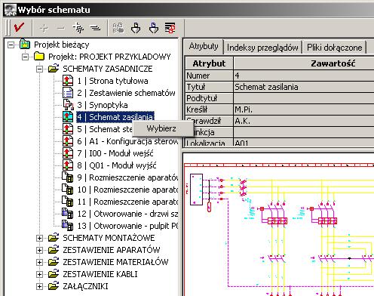Viewport: 374px width, 296px height.
Task: Click the icon of sheet 1 Strona tytułowa
Action: click(x=68, y=81)
